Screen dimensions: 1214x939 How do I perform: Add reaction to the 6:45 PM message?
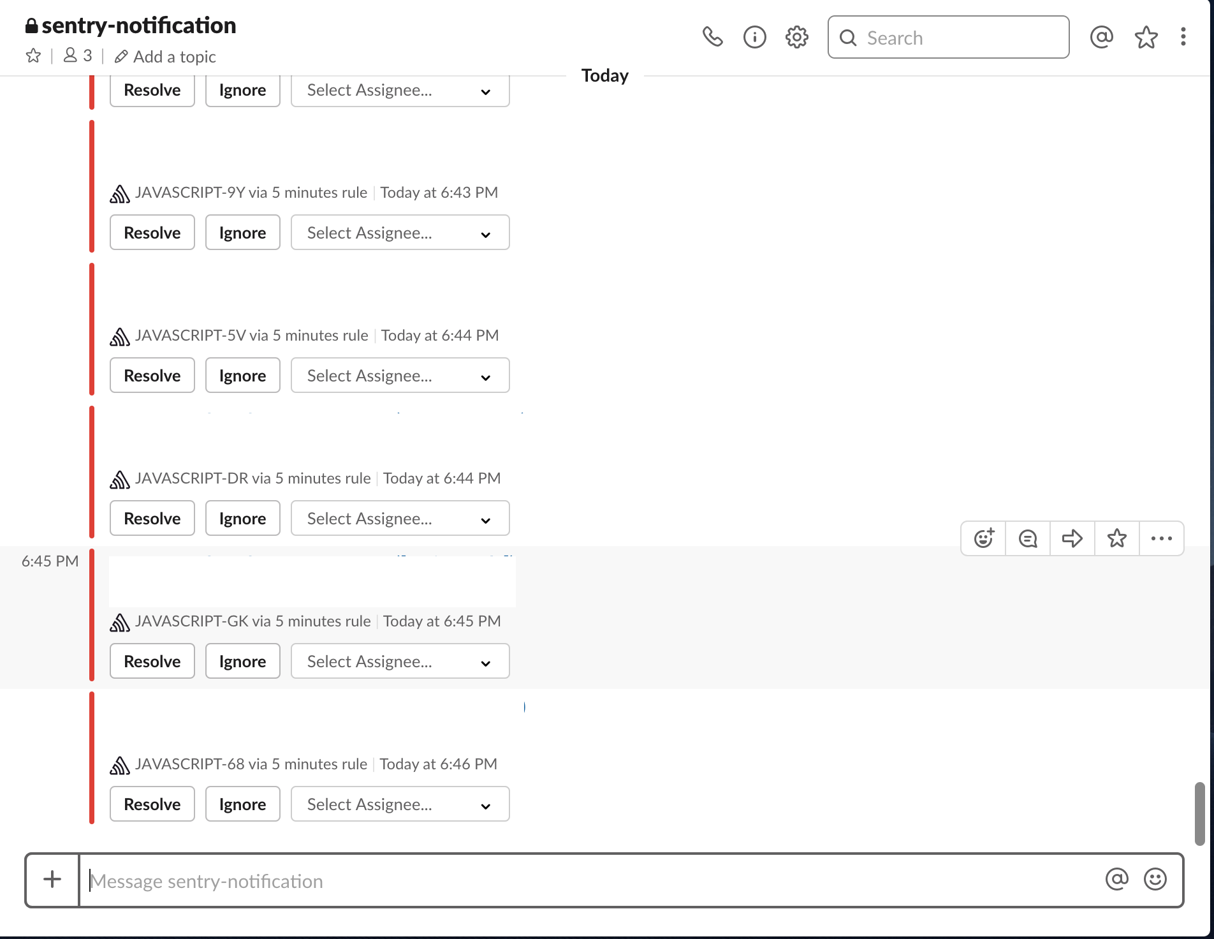point(984,538)
